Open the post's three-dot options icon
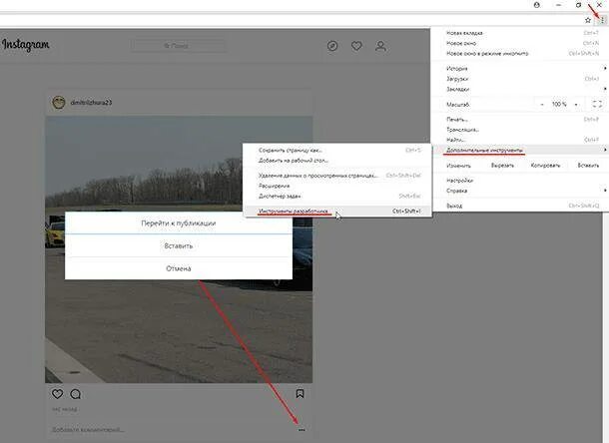Viewport: 609px width, 443px height. point(302,430)
